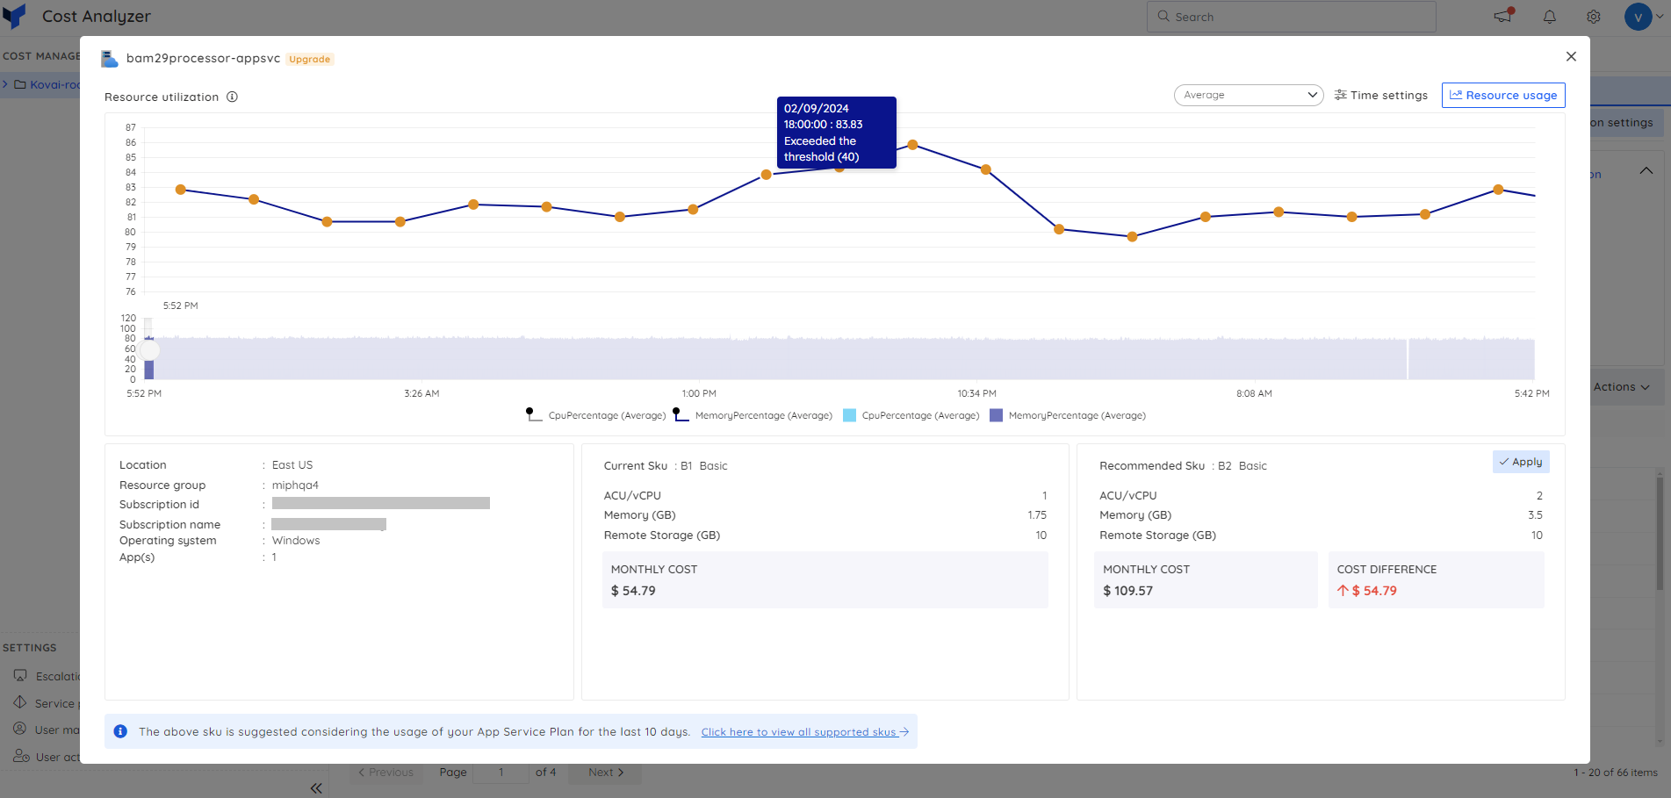Toggle the light blue CpuPercentage area legend

911,415
